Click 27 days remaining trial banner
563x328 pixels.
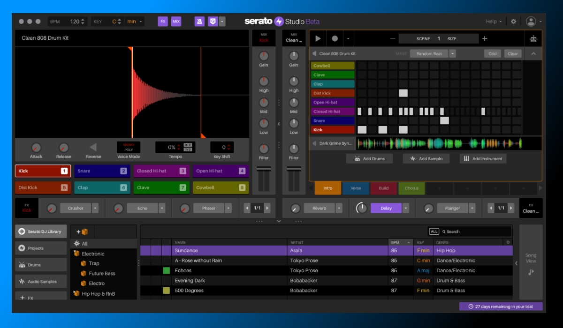click(501, 306)
